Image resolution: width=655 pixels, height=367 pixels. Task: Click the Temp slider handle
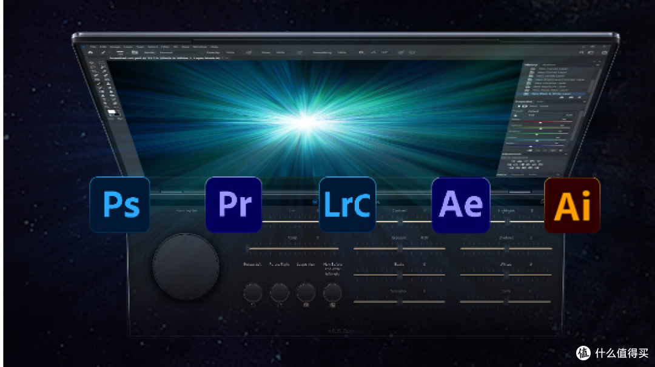248,249
